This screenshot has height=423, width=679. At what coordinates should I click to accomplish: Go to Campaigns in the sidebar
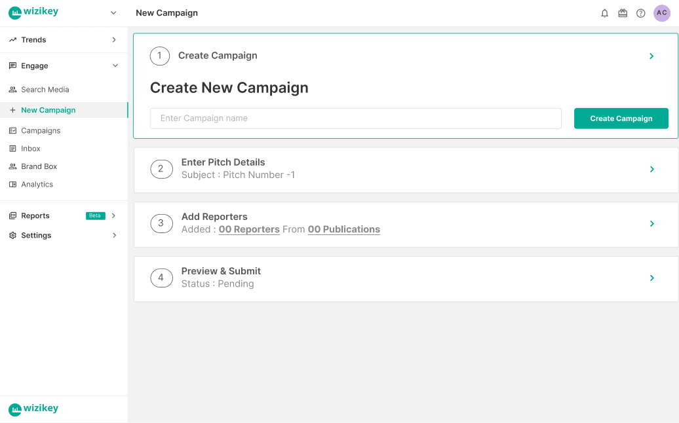pyautogui.click(x=40, y=131)
